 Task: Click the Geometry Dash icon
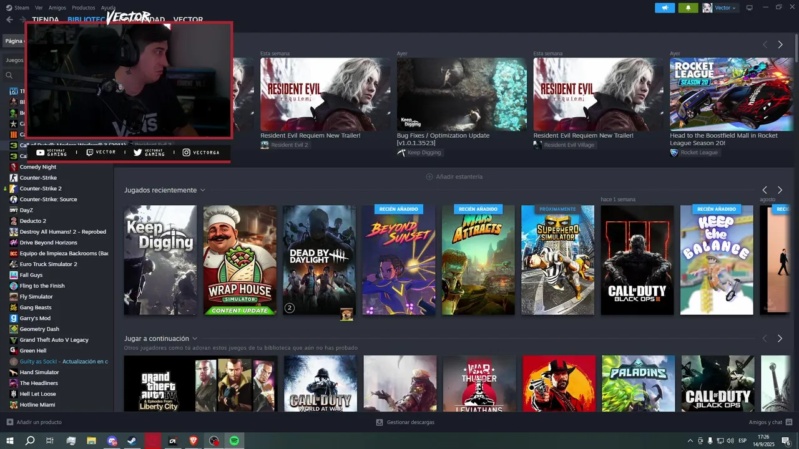coord(14,329)
